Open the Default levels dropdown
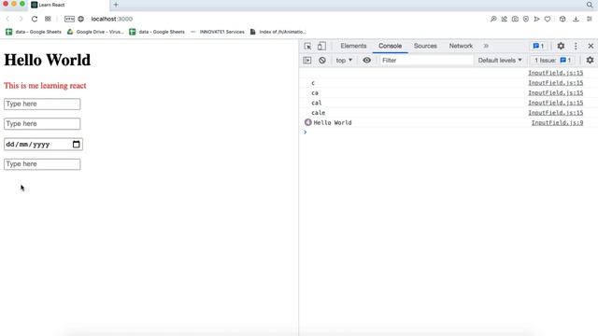The height and width of the screenshot is (336, 598). [x=500, y=60]
